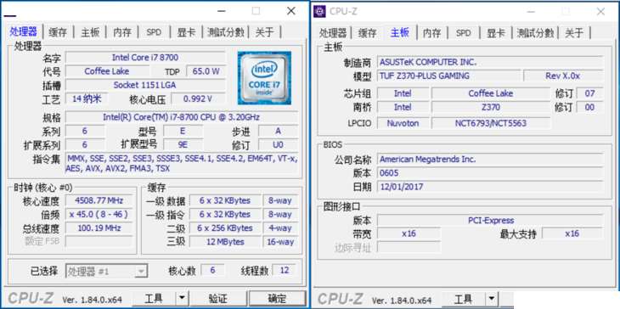
Task: Click the 核心速度 value field
Action: 99,200
